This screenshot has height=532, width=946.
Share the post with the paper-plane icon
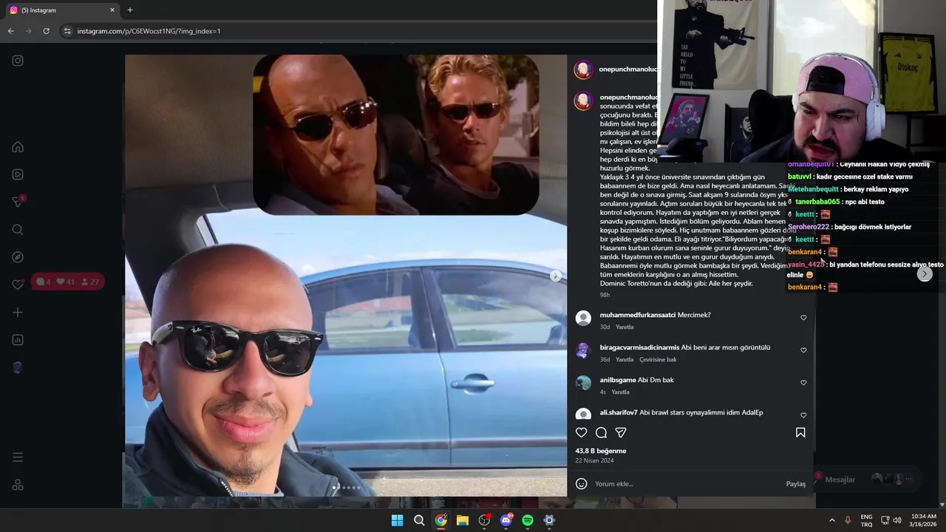click(x=621, y=433)
